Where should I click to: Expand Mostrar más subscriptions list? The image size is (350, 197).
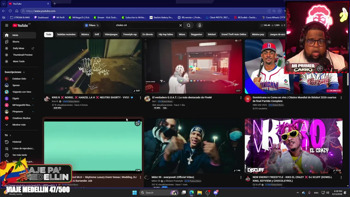(x=19, y=124)
